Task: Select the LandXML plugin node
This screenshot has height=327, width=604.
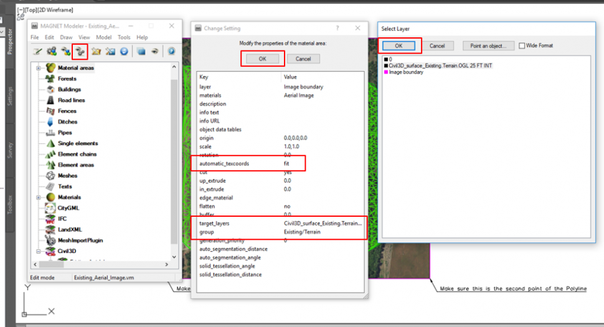Action: point(70,229)
